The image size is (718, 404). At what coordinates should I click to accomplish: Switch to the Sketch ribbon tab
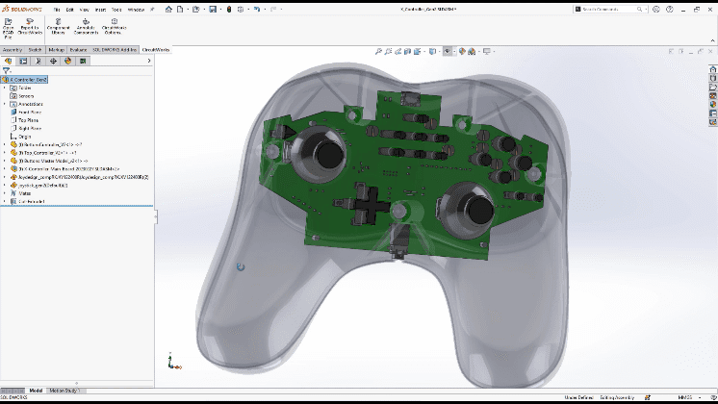point(35,50)
